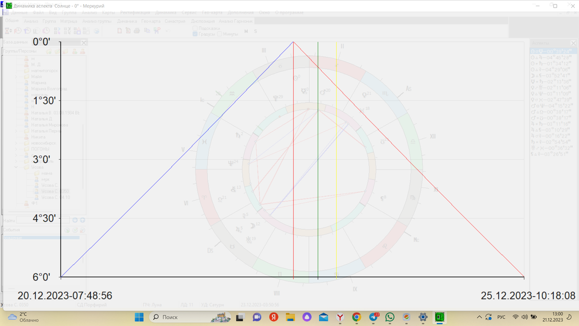Screen dimensions: 579x326
Task: Select the aspect row ending 04°45'28"
Action: [551, 57]
